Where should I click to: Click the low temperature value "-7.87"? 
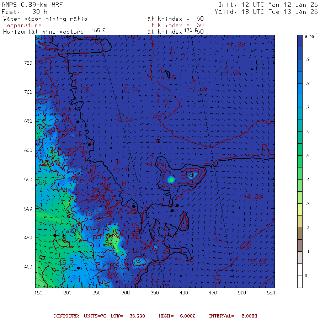point(162,102)
